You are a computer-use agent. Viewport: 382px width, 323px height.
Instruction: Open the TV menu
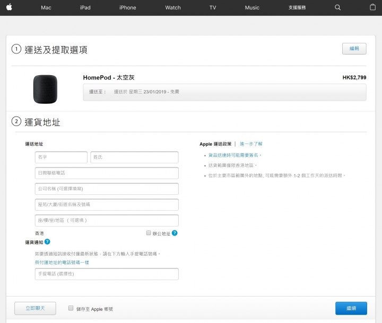click(213, 7)
